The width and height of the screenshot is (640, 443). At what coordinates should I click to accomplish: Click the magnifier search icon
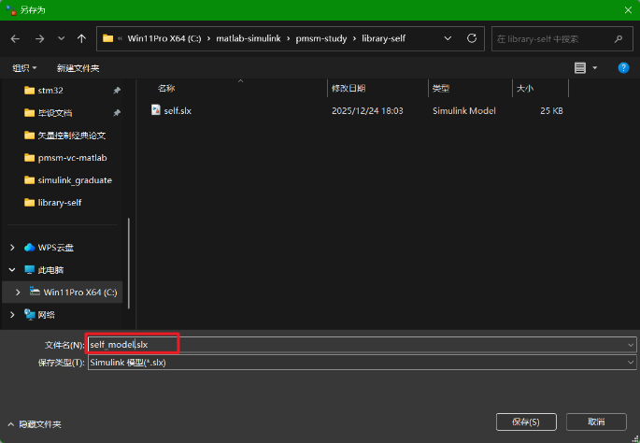point(619,39)
